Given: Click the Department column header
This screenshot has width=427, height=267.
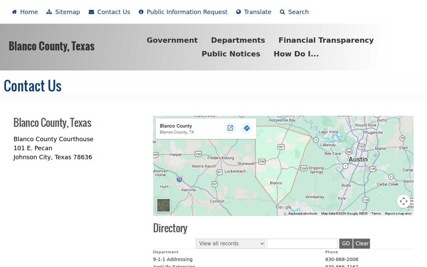Looking at the screenshot, I should (x=166, y=252).
